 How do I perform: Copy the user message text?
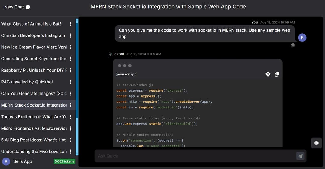pos(292,45)
